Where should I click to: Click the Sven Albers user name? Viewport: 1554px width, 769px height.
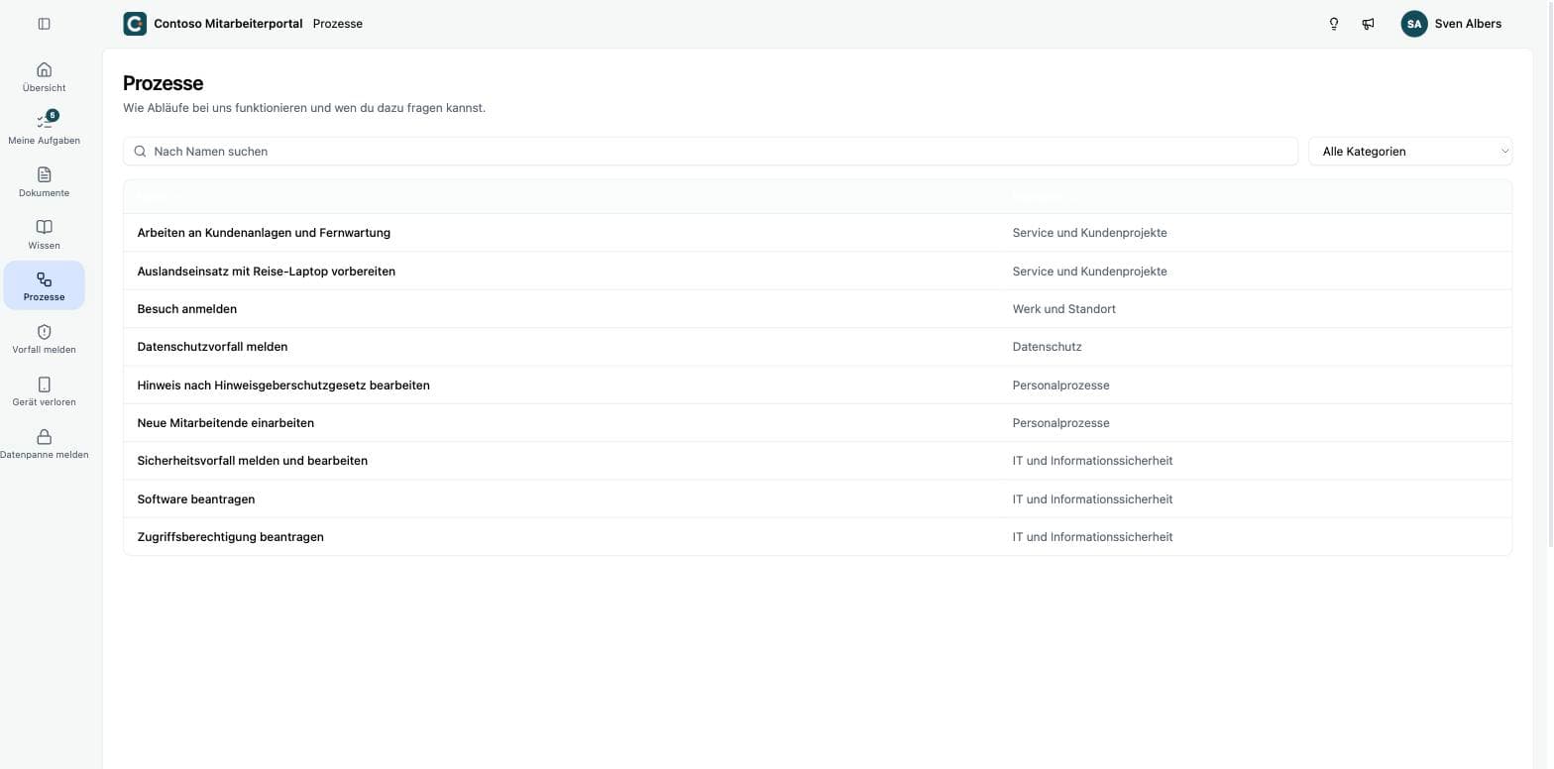click(1468, 24)
